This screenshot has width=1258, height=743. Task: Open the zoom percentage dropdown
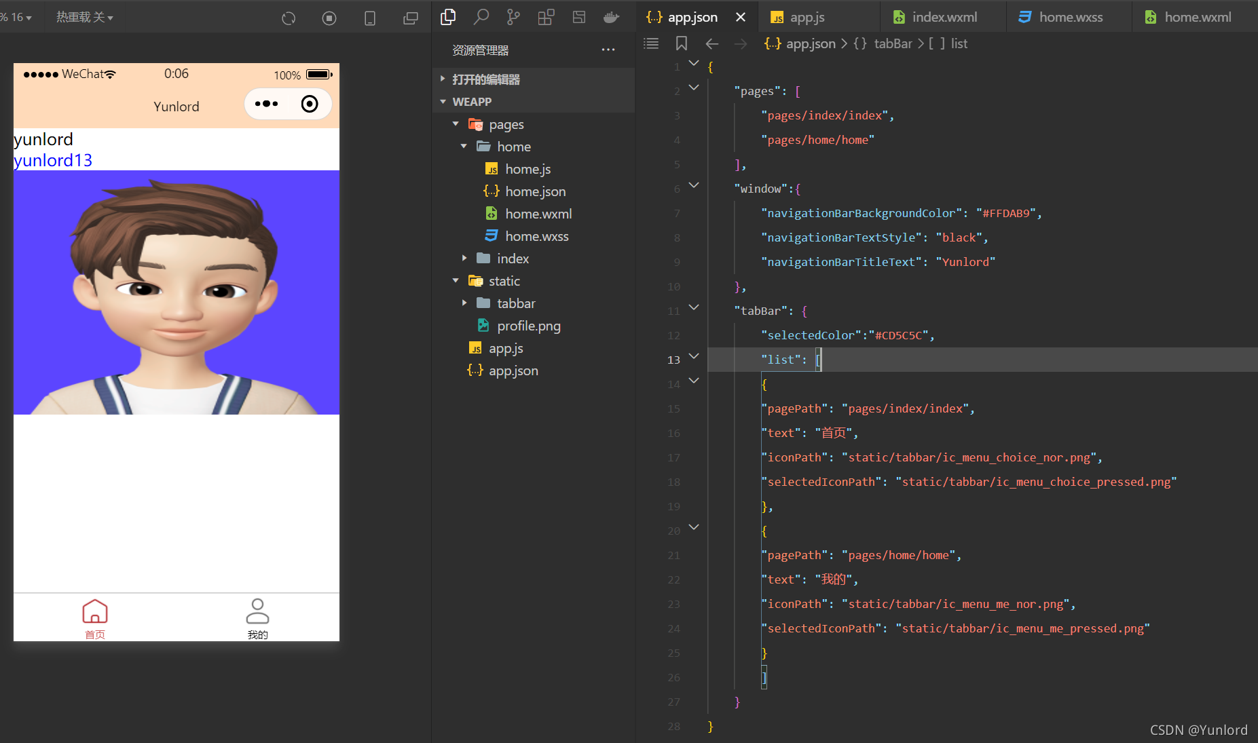(16, 17)
